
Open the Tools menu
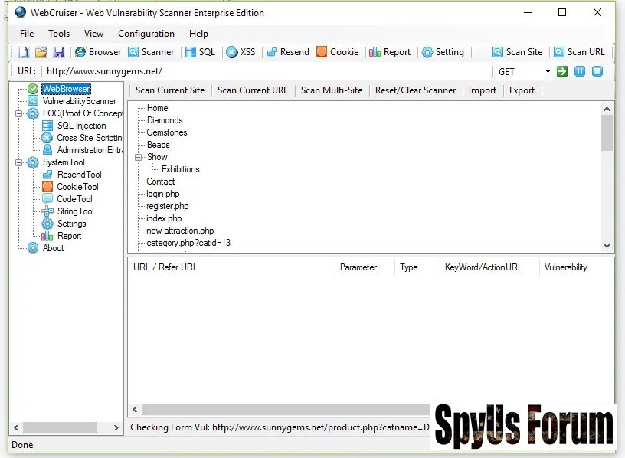pos(59,34)
